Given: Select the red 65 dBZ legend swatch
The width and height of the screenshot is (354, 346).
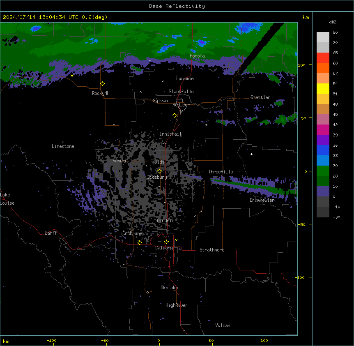Looking at the screenshot, I should (323, 58).
